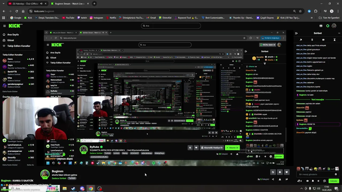Screen dimensions: 342x192
Task: Click the Turkish language tag
Action: pos(72,178)
